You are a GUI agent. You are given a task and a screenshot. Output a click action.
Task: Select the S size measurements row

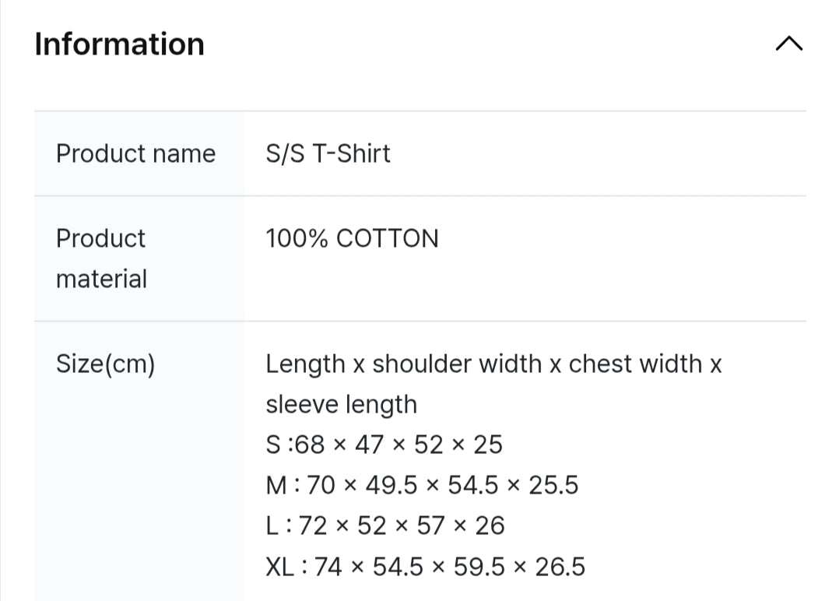pyautogui.click(x=384, y=445)
